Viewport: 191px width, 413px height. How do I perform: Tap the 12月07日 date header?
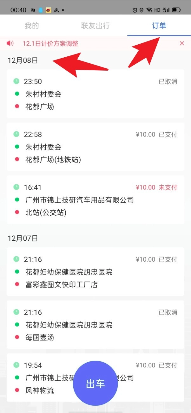(23, 238)
